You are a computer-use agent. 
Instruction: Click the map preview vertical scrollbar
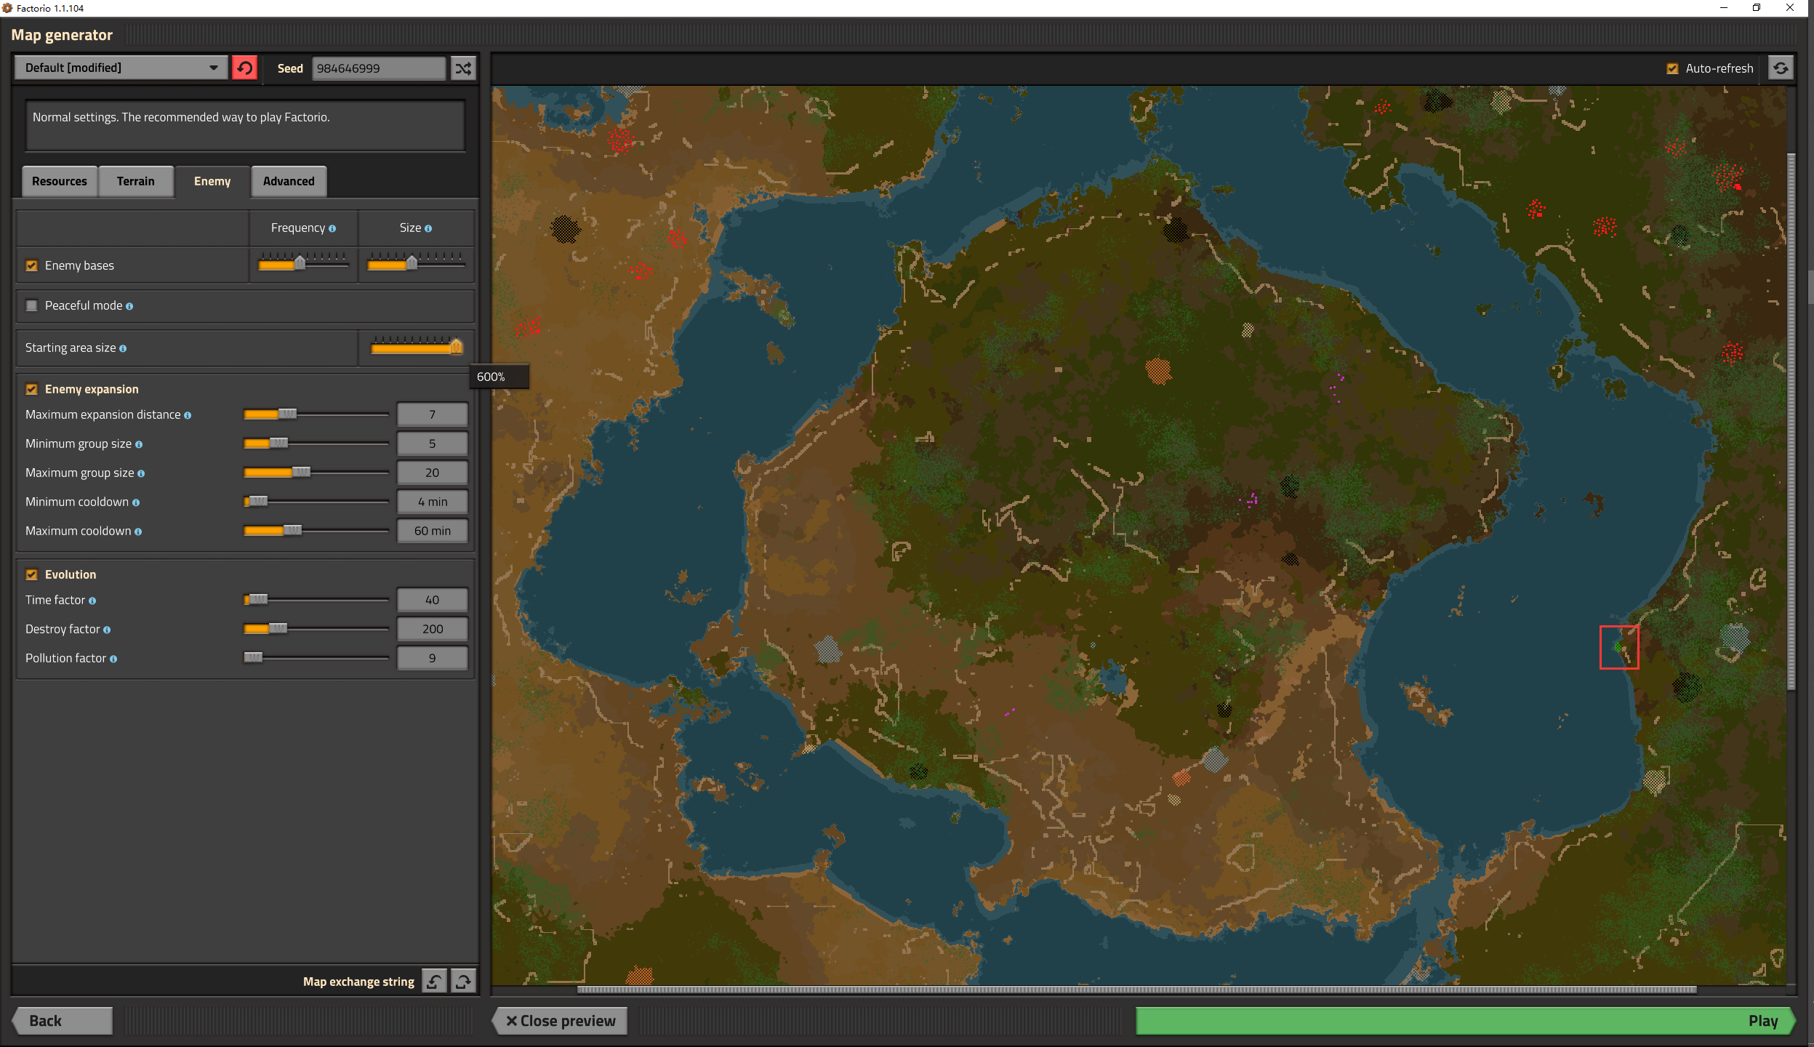[1791, 422]
